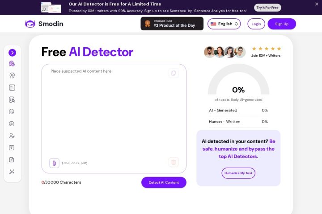This screenshot has height=214, width=322.
Task: Open the head-with-spiral sidebar tool
Action: [12, 75]
